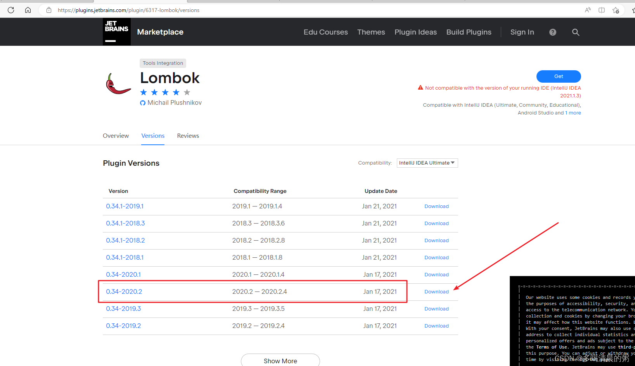The width and height of the screenshot is (635, 366).
Task: Click the blue Get button
Action: [559, 76]
